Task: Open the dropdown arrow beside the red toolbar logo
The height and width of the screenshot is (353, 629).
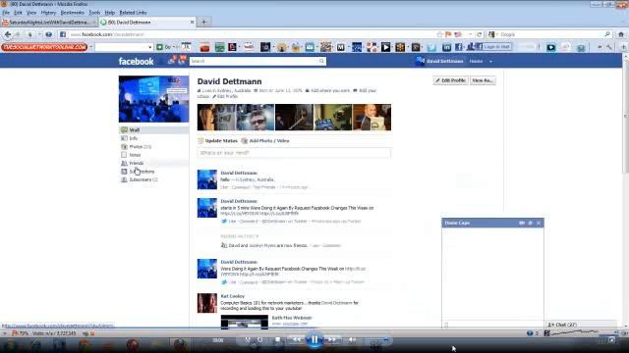Action: (x=91, y=47)
